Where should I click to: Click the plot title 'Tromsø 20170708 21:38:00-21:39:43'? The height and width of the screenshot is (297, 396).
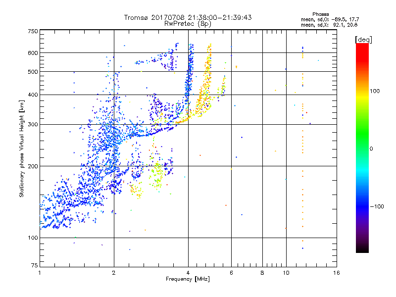(x=188, y=17)
